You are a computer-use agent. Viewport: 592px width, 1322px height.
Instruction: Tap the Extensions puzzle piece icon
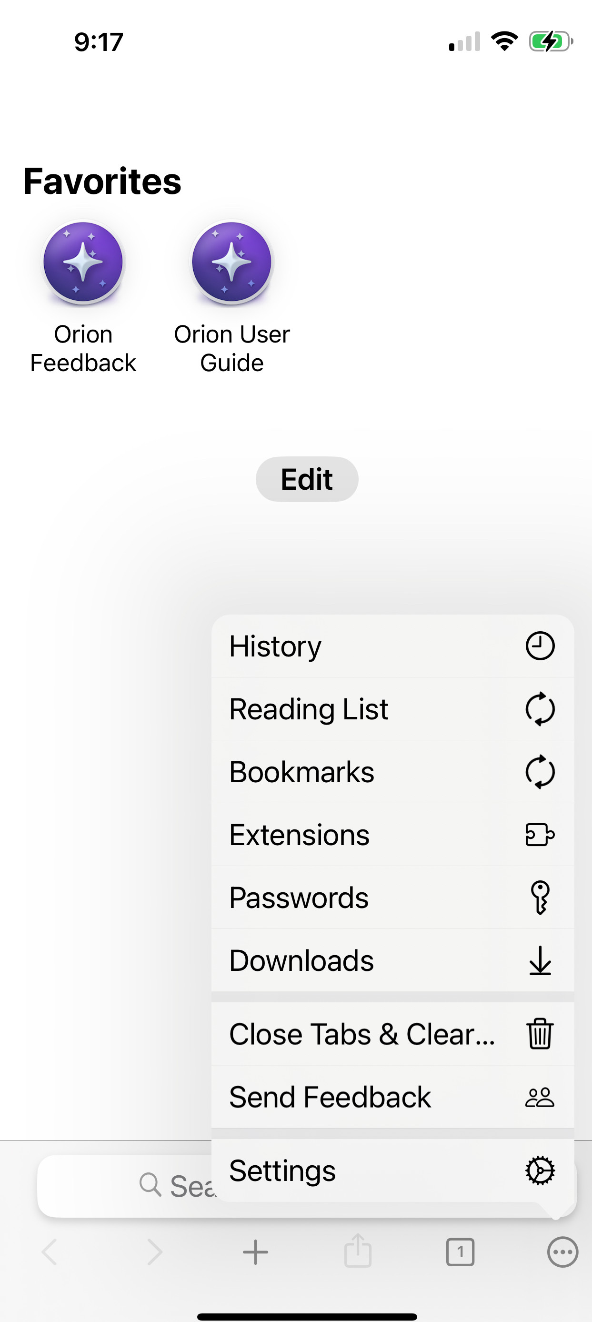click(x=540, y=835)
